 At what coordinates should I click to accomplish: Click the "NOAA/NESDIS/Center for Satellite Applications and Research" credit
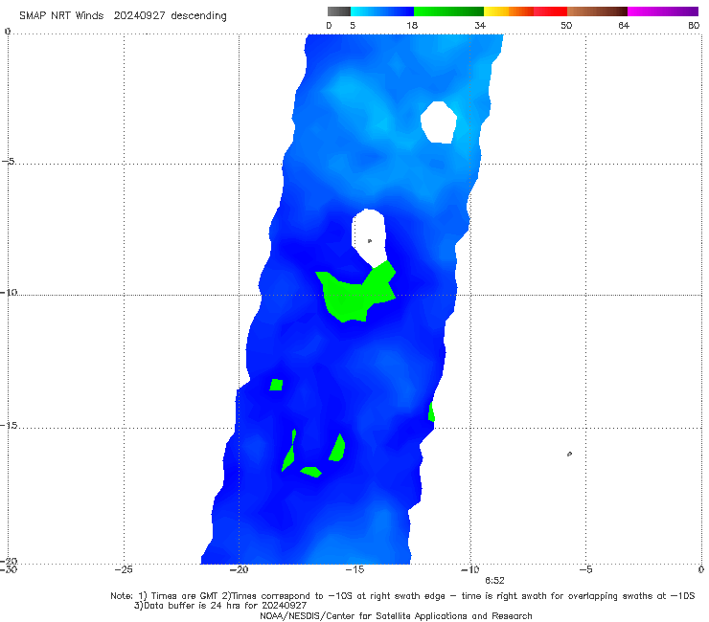tap(396, 615)
